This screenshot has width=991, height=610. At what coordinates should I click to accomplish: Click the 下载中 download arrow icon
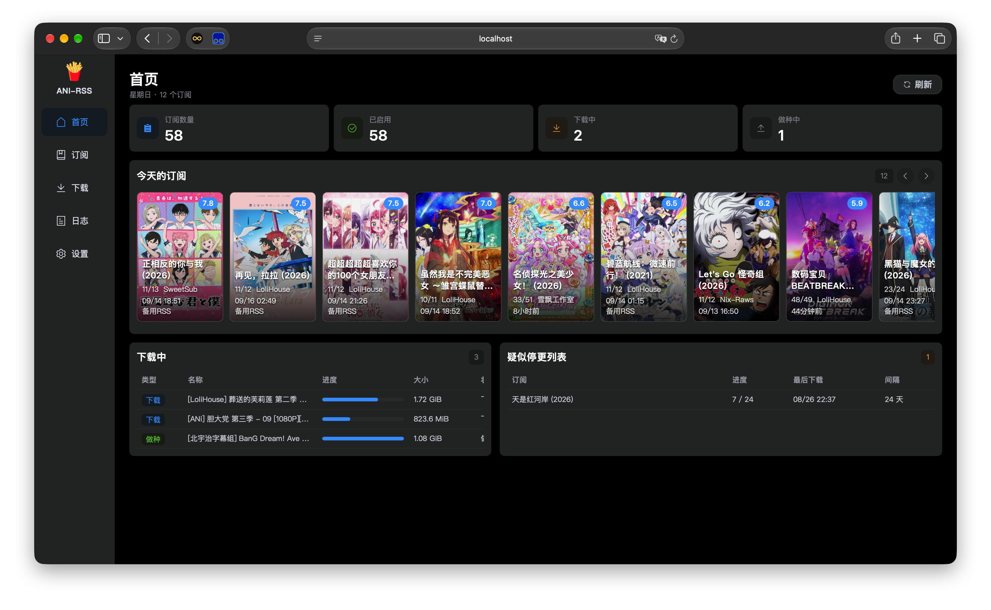coord(557,128)
